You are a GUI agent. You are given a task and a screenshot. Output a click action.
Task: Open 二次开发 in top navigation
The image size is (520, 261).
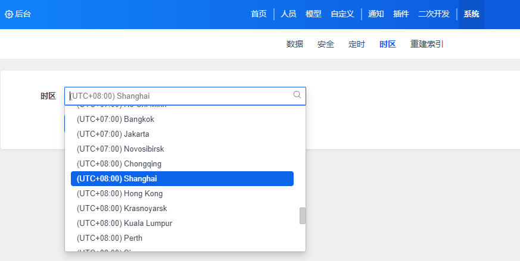tap(434, 14)
